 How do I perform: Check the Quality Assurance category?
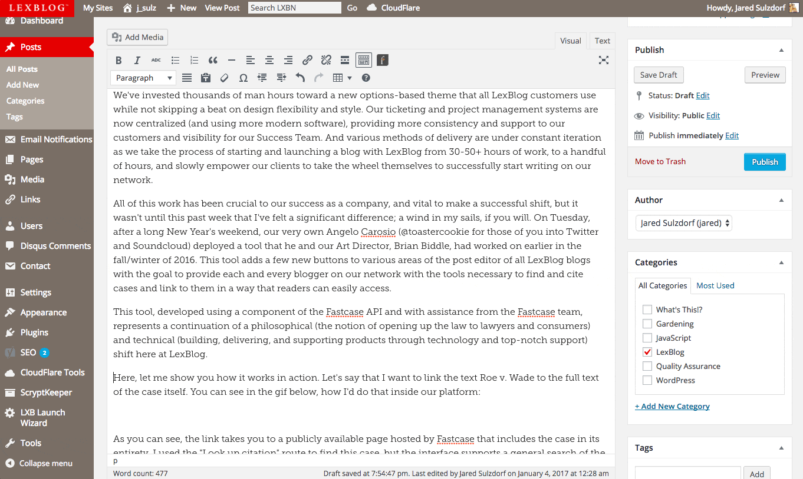647,366
